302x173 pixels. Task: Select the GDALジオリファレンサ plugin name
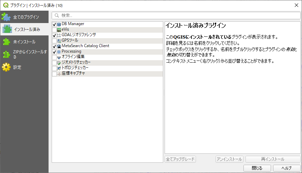(x=79, y=35)
